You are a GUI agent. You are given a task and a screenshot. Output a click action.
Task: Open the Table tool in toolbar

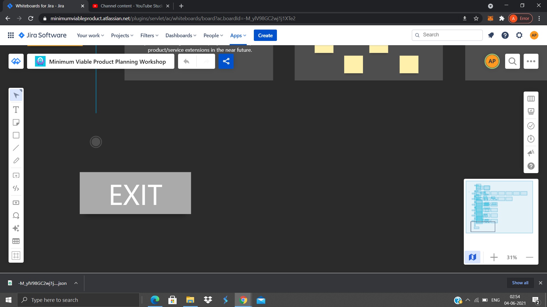point(16,241)
